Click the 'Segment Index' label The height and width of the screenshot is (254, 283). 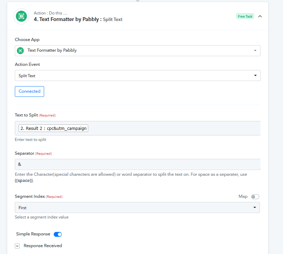[x=30, y=196]
